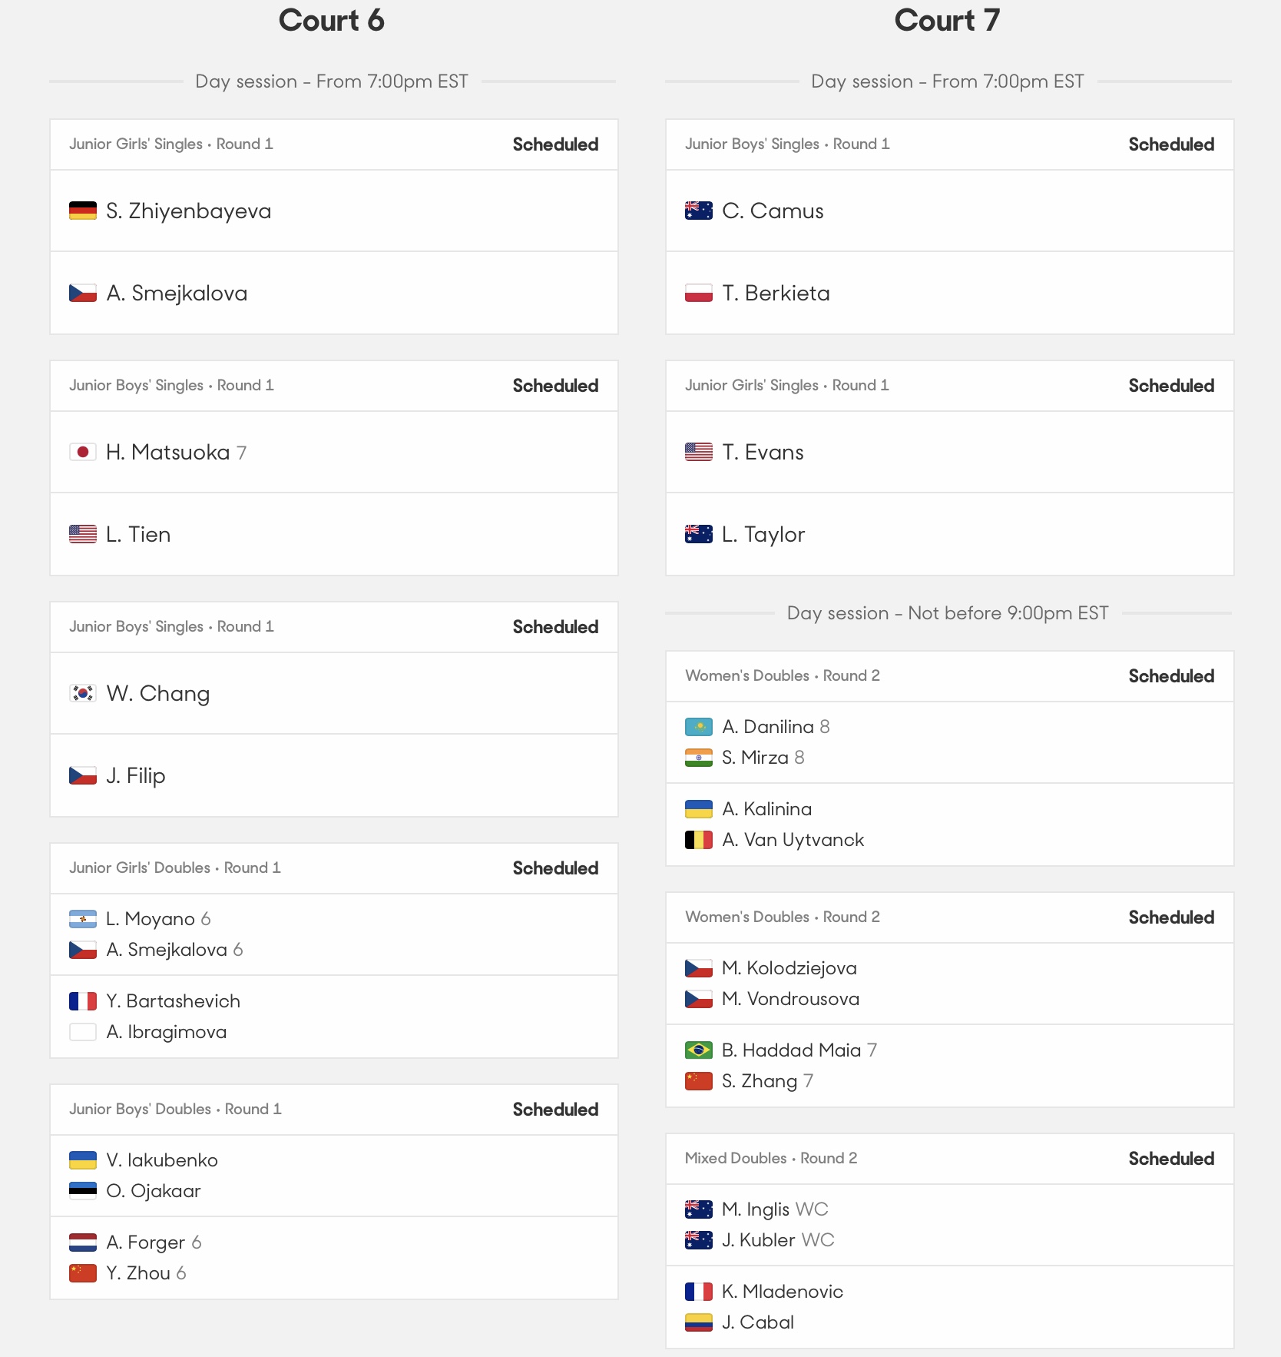Click Brazil flag next to B. Haddad Maia
Image resolution: width=1281 pixels, height=1357 pixels.
(x=699, y=1050)
